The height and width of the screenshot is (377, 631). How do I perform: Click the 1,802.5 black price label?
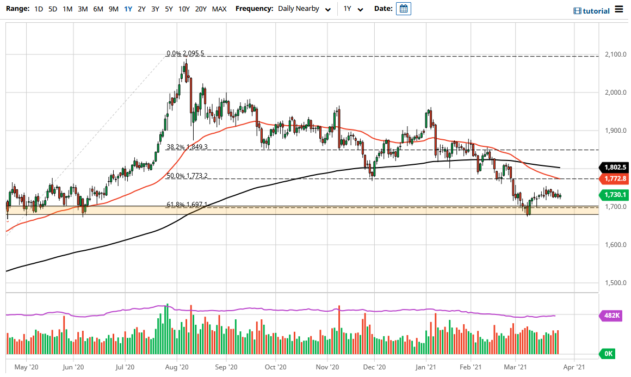point(615,168)
